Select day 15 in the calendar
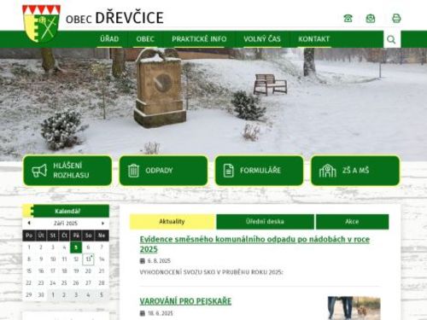 pyautogui.click(x=29, y=271)
